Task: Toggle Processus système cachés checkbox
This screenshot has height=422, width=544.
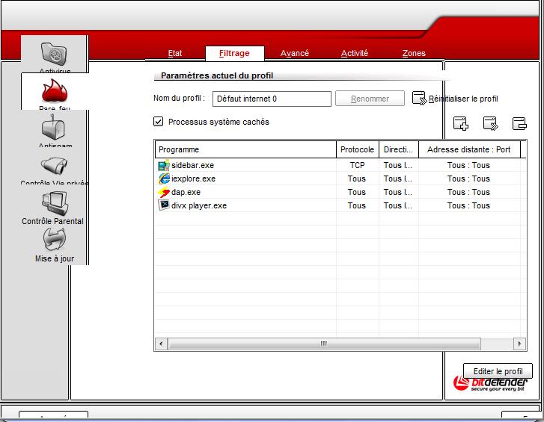Action: pyautogui.click(x=158, y=122)
